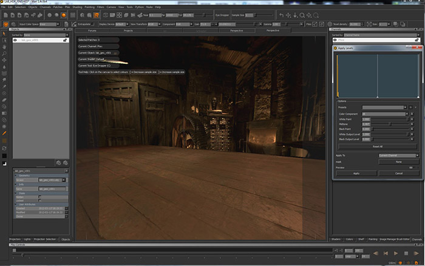Click the White Point value field
The width and height of the screenshot is (425, 266).
click(366, 119)
